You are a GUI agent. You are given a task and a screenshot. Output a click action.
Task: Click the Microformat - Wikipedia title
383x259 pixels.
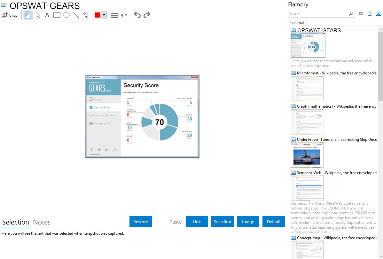click(x=337, y=73)
